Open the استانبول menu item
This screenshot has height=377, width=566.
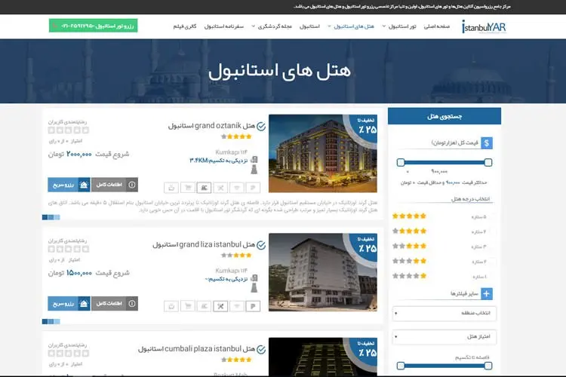tap(309, 26)
